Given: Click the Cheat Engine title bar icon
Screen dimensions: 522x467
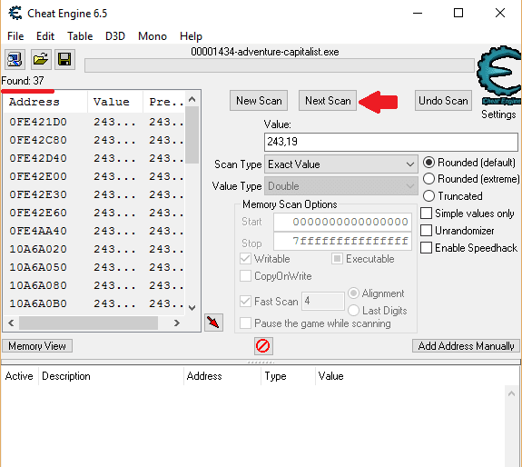Looking at the screenshot, I should [x=15, y=14].
